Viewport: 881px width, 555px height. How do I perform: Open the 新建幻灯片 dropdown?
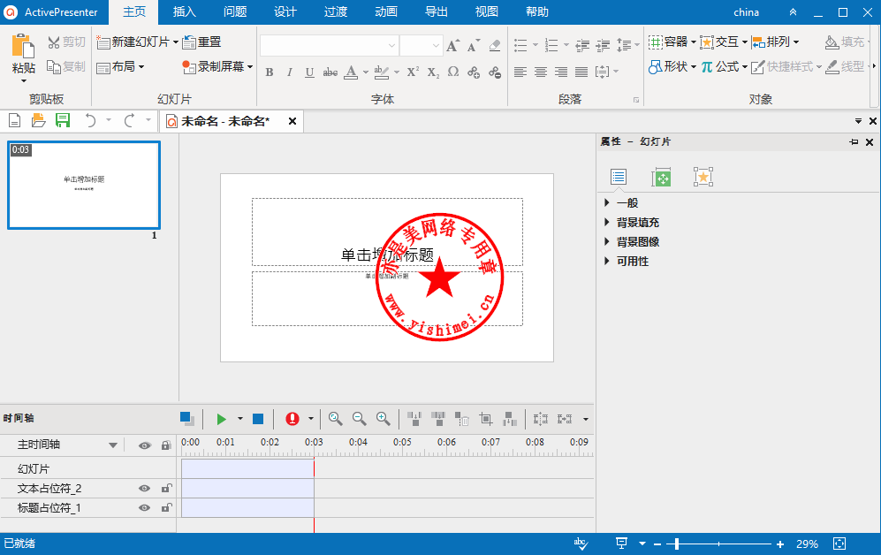(x=176, y=42)
